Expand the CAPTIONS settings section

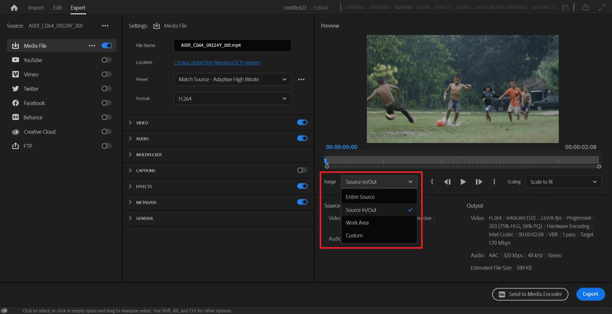[130, 170]
